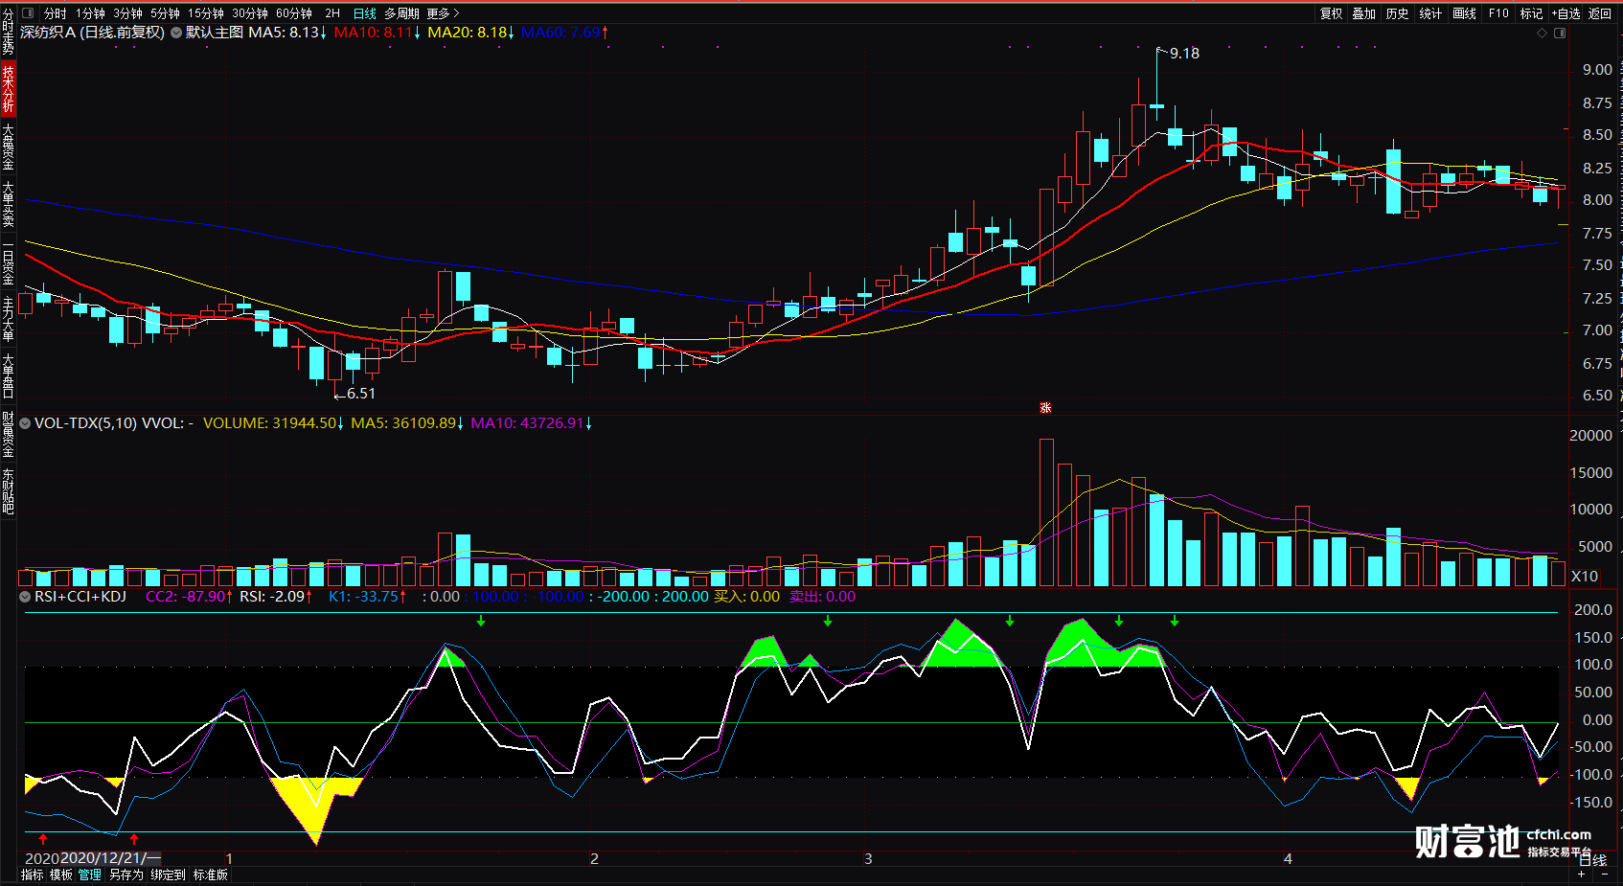Open 大盘资金 in the left sidebar
The width and height of the screenshot is (1623, 886).
click(x=8, y=147)
